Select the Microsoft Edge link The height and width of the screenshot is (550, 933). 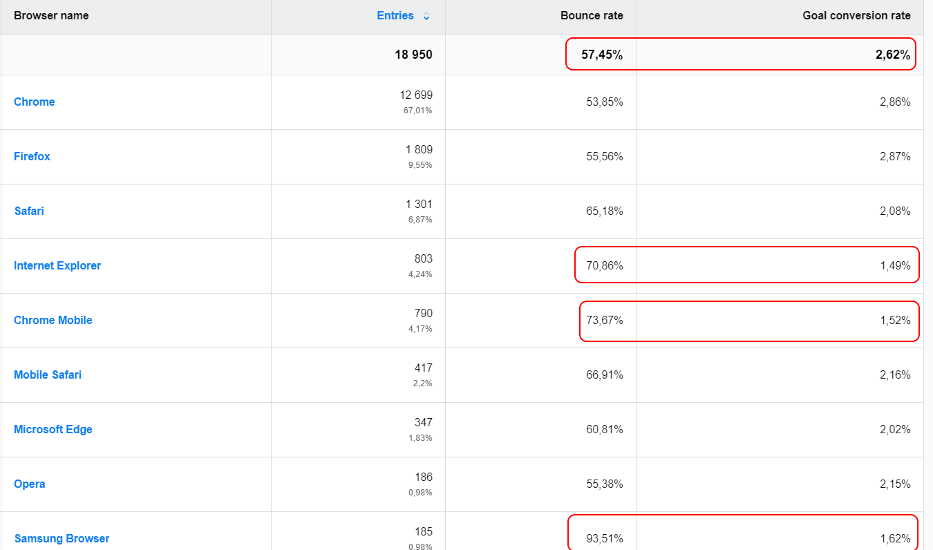pos(53,429)
